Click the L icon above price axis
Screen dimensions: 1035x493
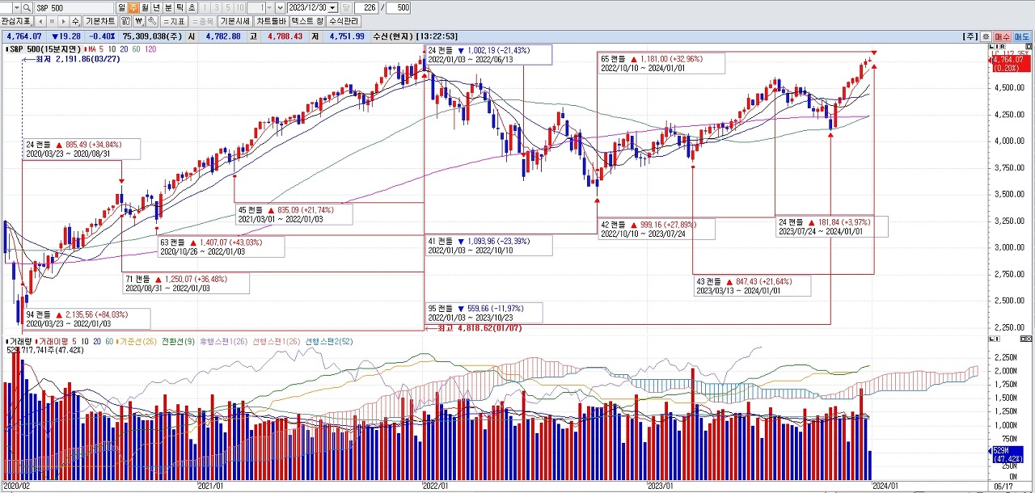[x=991, y=46]
